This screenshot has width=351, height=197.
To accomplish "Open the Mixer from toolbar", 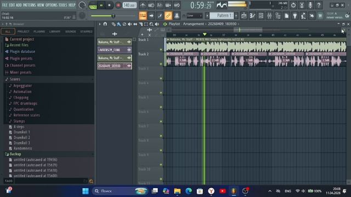I will tap(269, 16).
